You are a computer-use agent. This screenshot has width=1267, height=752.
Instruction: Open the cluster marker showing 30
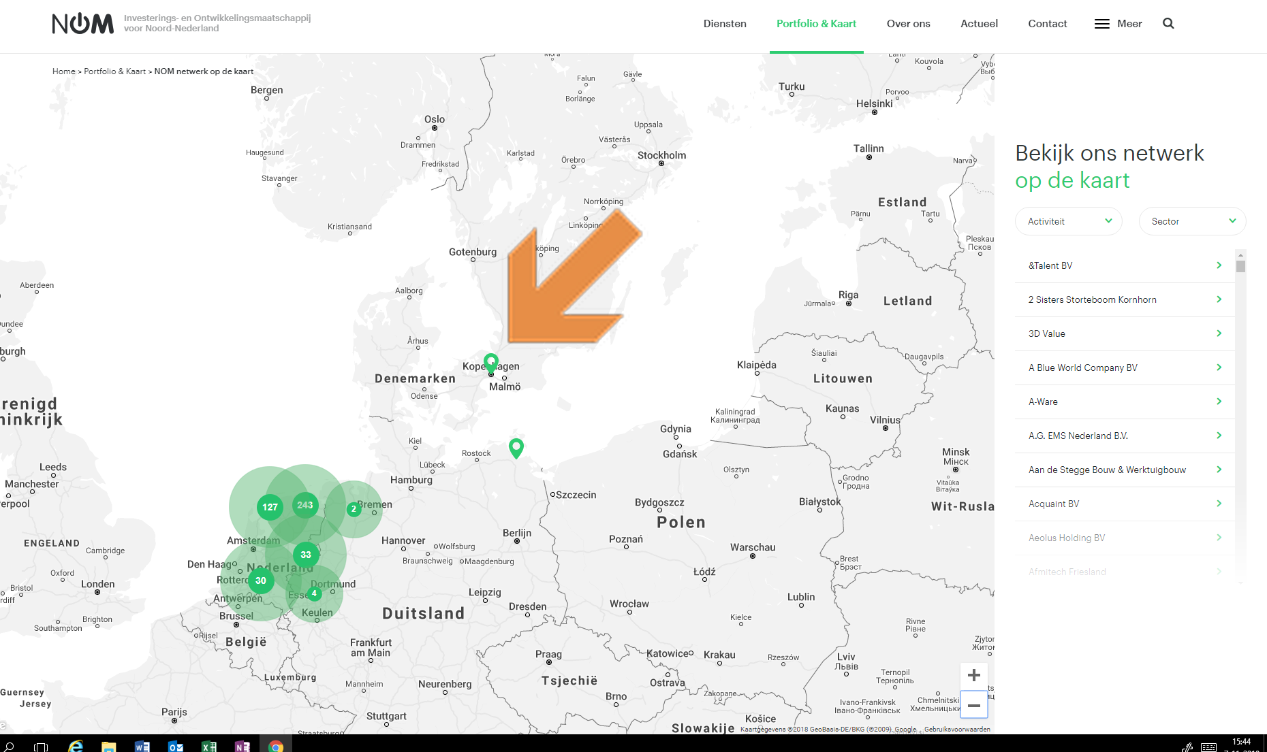261,581
